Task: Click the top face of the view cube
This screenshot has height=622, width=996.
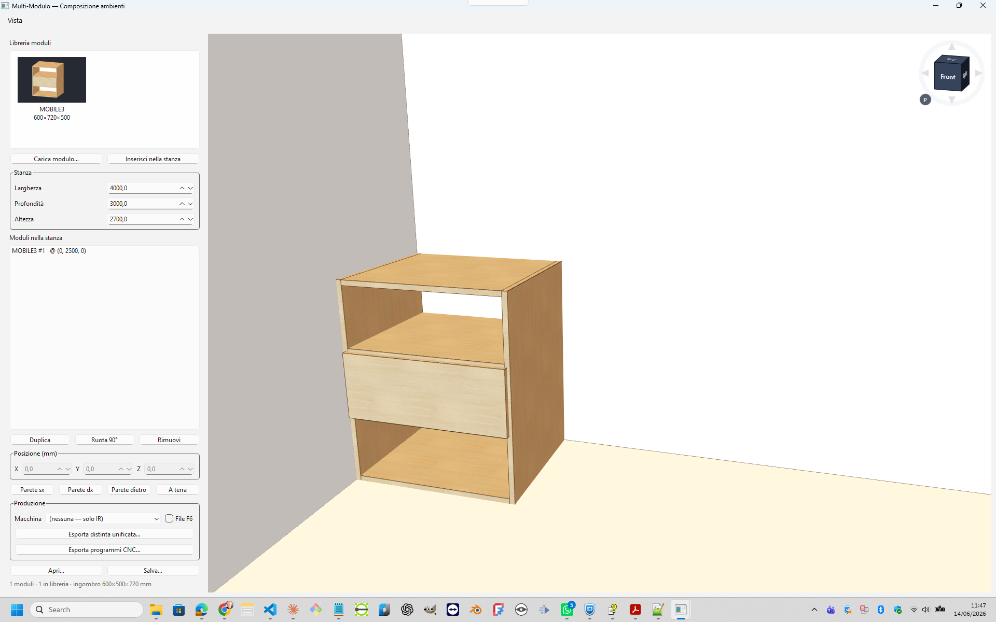Action: pos(952,59)
